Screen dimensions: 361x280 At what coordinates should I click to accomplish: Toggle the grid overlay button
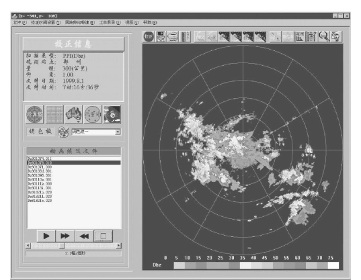[54, 114]
